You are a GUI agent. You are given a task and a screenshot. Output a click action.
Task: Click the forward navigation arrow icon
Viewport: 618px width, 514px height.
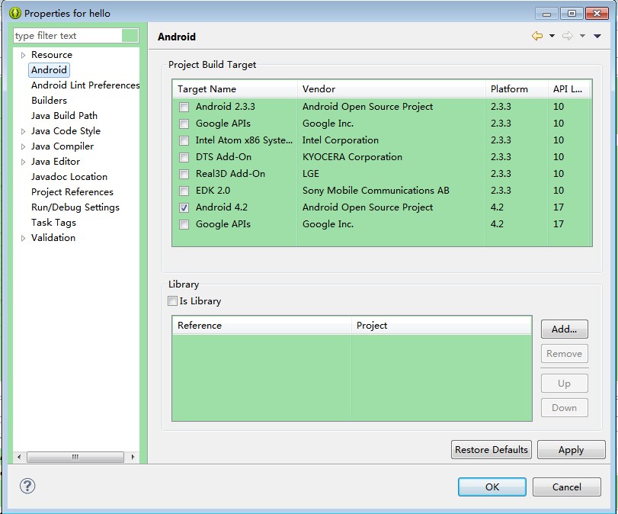[x=567, y=36]
